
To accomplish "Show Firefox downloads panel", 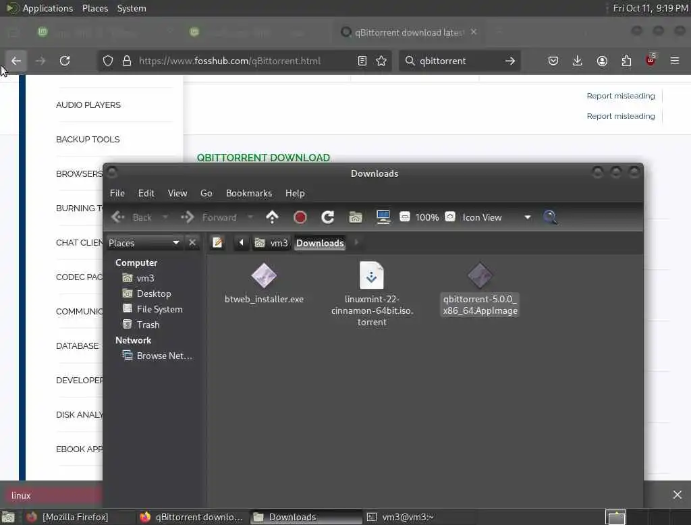I will (578, 61).
